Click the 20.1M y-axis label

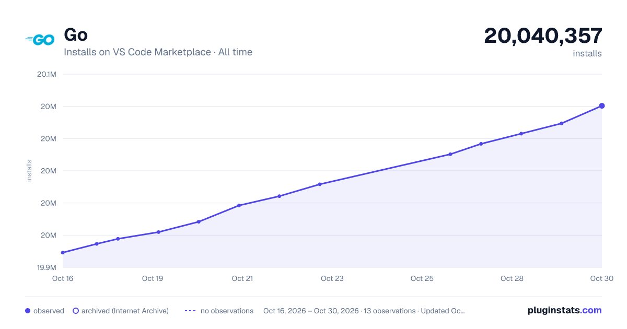tap(47, 74)
